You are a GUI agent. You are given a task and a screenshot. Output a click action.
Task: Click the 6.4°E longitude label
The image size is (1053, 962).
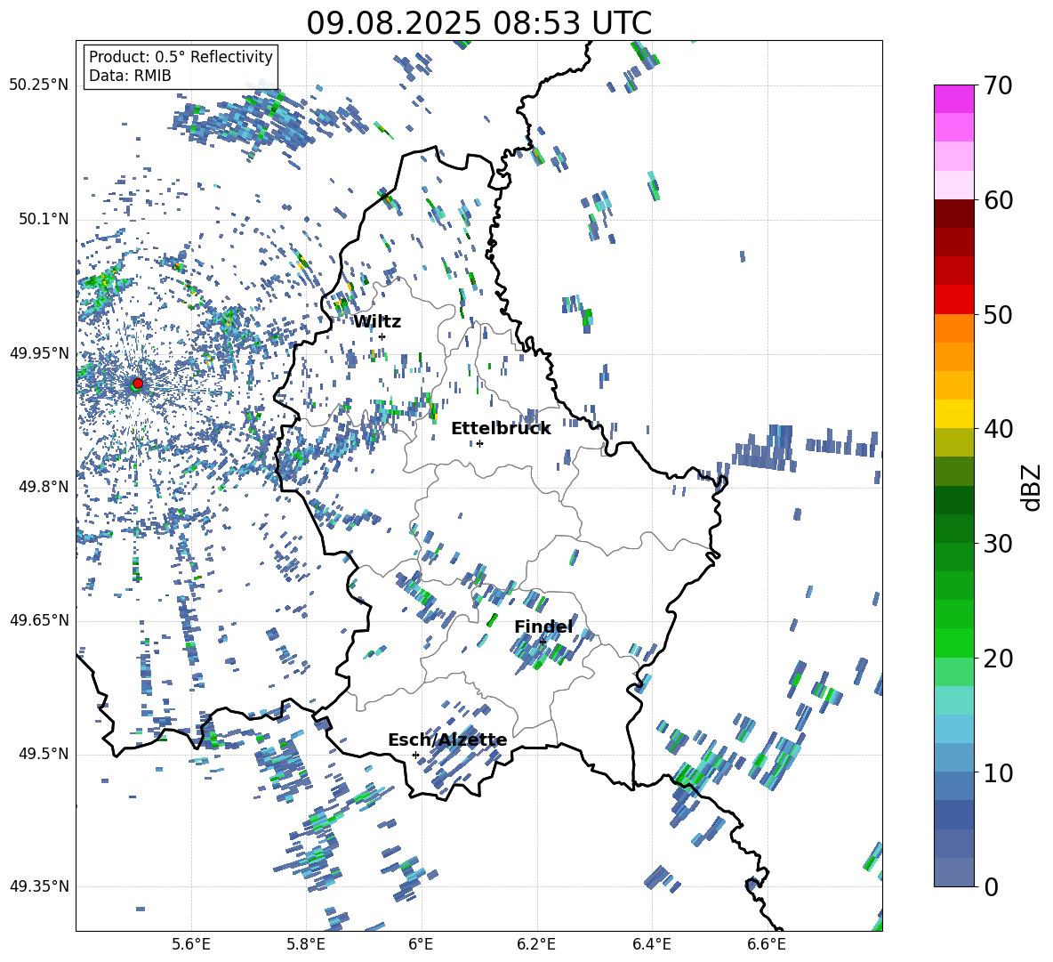(x=651, y=944)
